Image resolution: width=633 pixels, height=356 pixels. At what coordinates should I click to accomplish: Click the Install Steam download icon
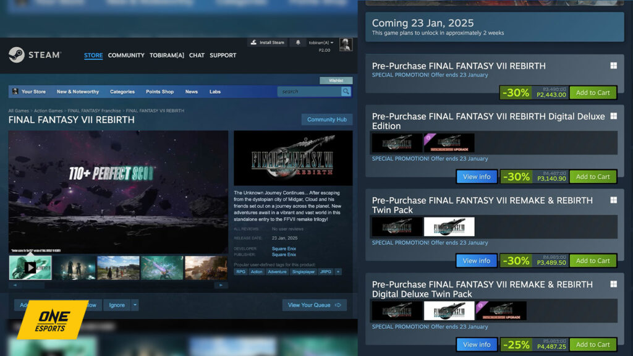(253, 43)
